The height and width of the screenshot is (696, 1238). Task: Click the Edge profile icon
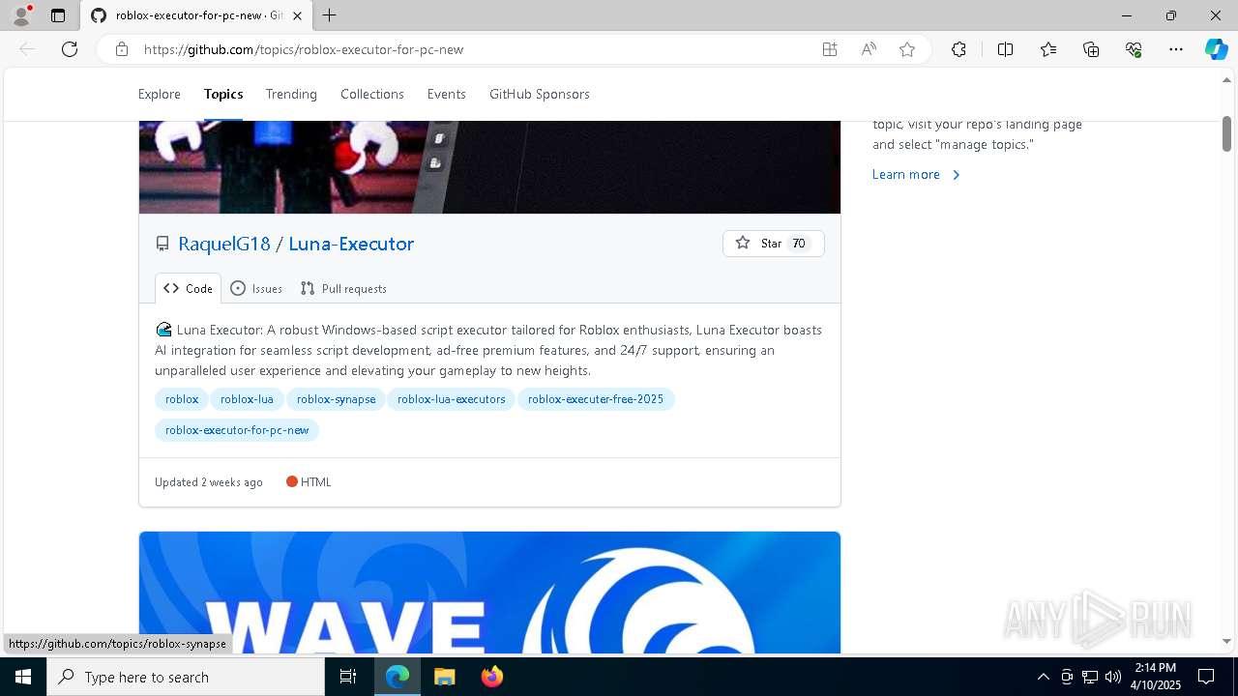click(21, 15)
